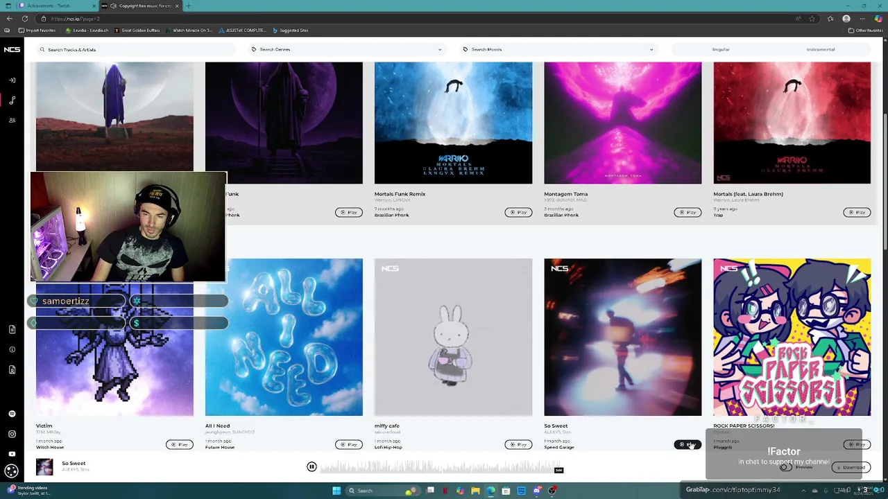Viewport: 888px width, 499px height.
Task: Open the Windows Start button
Action: pos(336,491)
